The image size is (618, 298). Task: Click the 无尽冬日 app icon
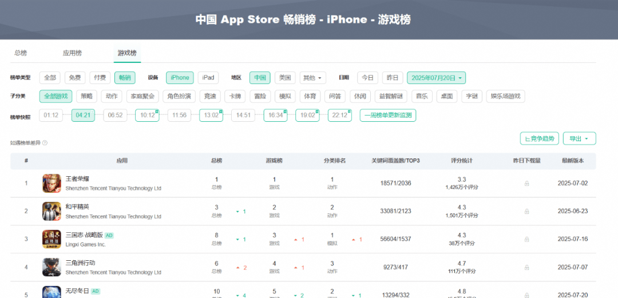(x=51, y=292)
